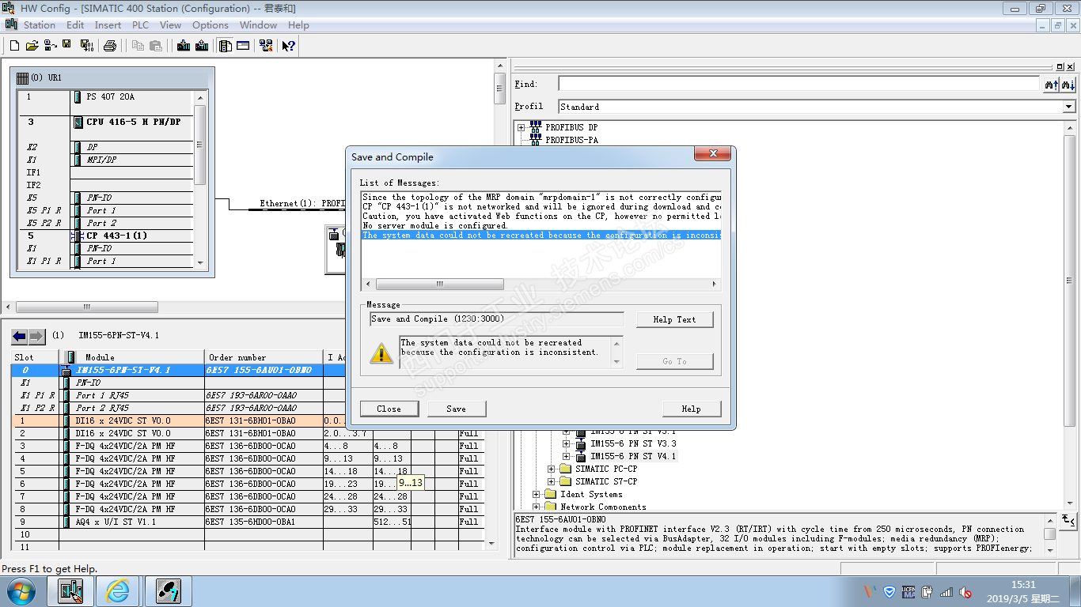This screenshot has height=607, width=1081.
Task: Click the Open station folder icon
Action: (32, 46)
